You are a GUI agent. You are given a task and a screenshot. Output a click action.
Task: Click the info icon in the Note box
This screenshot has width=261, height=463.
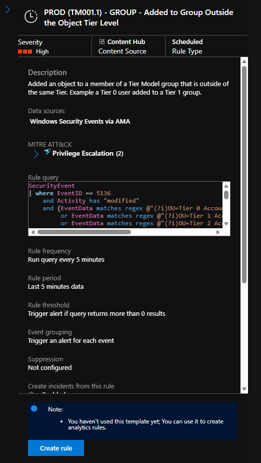(x=34, y=408)
